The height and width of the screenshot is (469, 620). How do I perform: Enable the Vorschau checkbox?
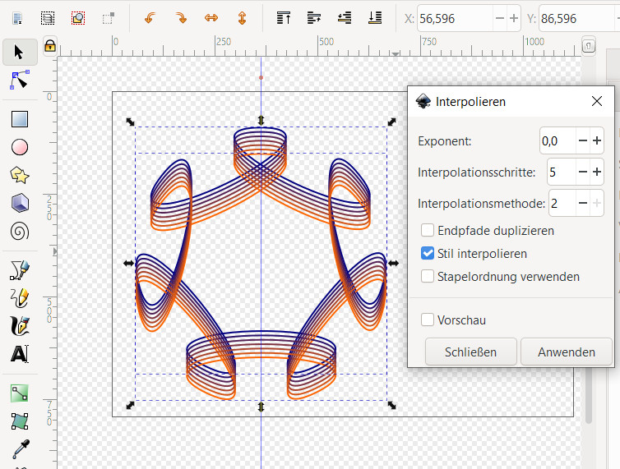pyautogui.click(x=428, y=320)
